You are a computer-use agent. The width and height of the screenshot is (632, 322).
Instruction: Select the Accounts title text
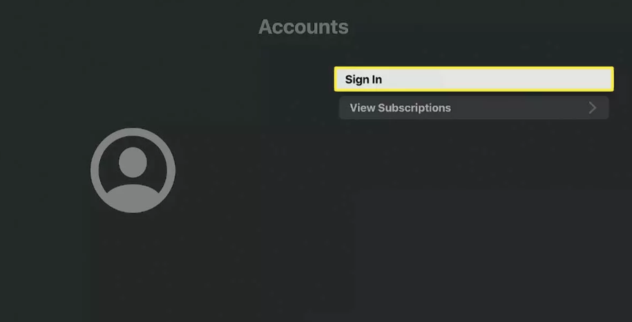(303, 27)
